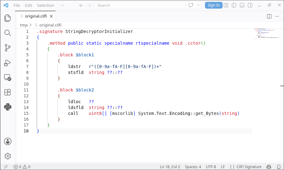Open the Source Control view
This screenshot has height=170, width=284.
(7, 48)
